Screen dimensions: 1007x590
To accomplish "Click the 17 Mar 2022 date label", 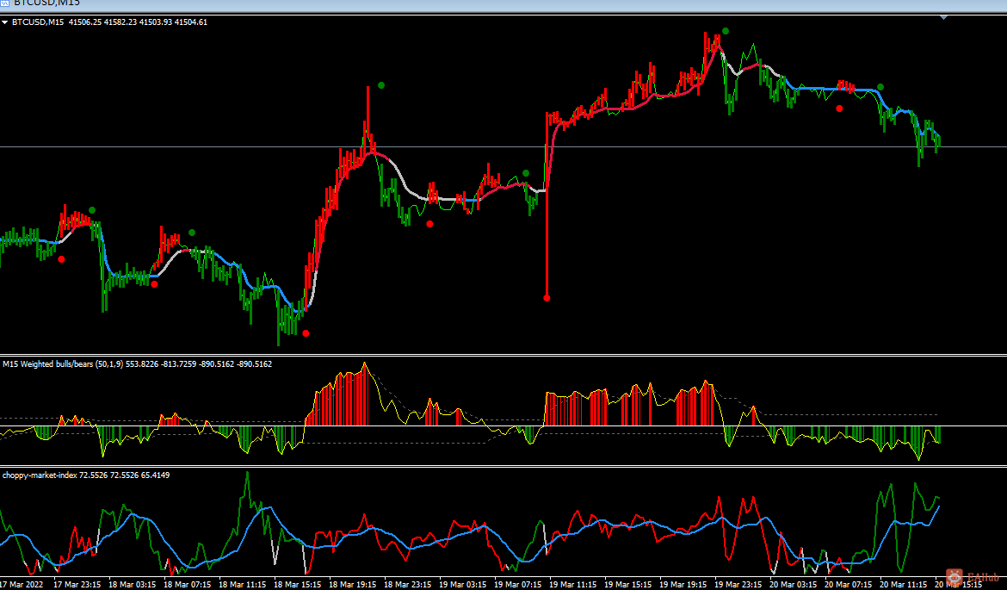I will point(22,584).
